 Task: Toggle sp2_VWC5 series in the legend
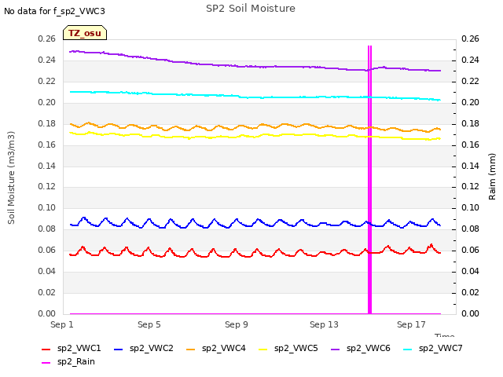[x=288, y=348]
